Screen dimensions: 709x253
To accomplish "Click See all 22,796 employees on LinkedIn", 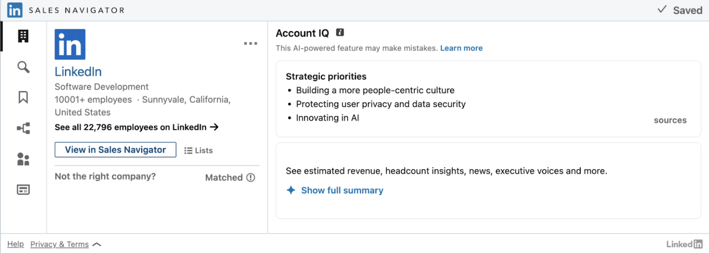I will tap(136, 127).
